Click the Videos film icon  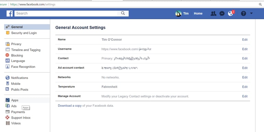click(x=8, y=123)
